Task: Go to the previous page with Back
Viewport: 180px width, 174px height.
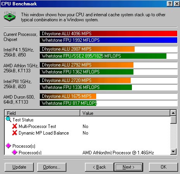Action: click(x=99, y=167)
